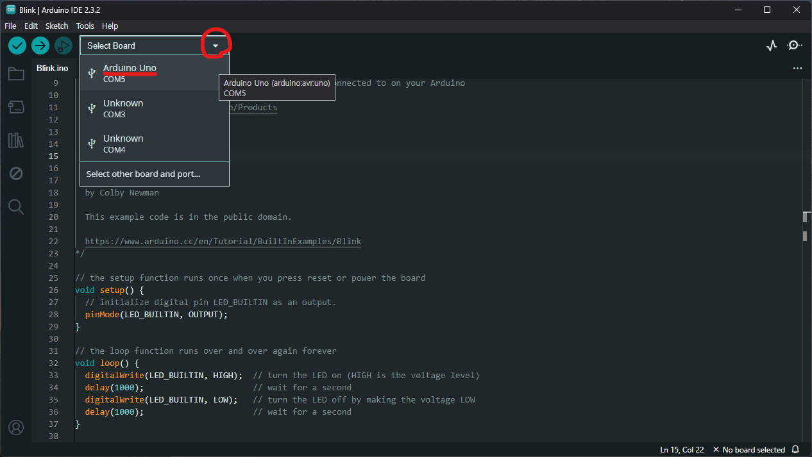
Task: Open the Boards Manager sidebar icon
Action: click(16, 107)
